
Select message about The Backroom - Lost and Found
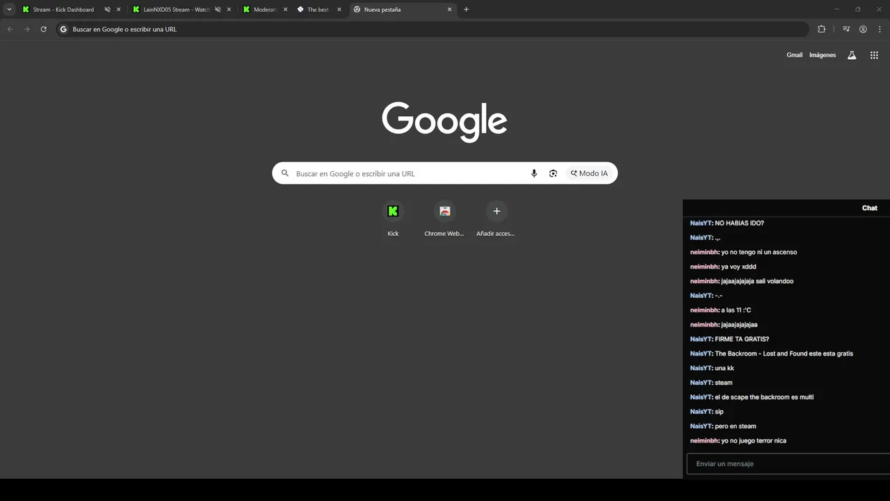point(771,353)
